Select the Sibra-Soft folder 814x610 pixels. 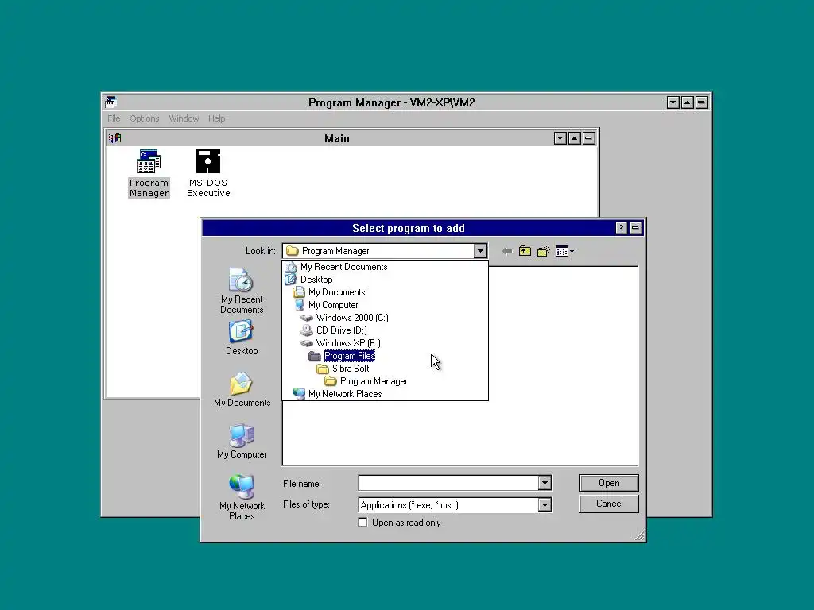pyautogui.click(x=386, y=369)
